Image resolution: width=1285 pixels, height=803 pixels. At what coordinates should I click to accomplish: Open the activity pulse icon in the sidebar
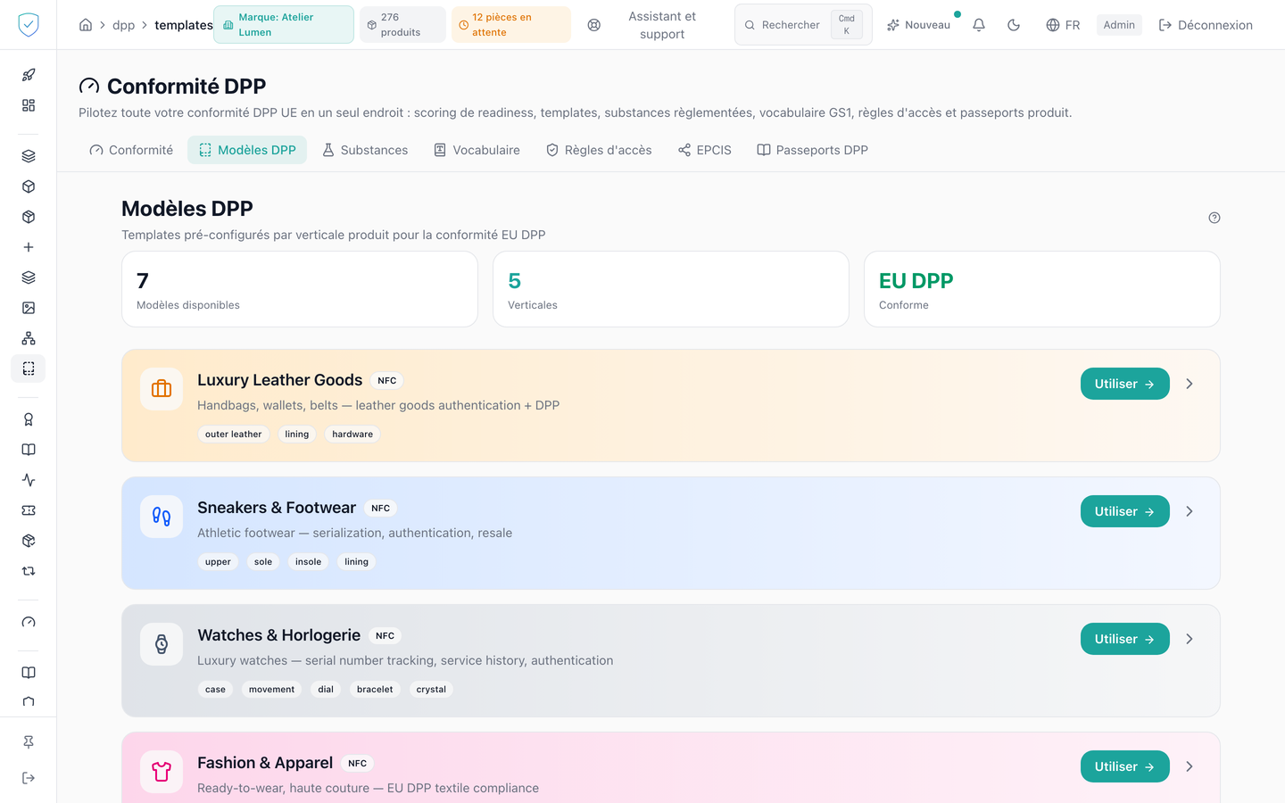[29, 480]
